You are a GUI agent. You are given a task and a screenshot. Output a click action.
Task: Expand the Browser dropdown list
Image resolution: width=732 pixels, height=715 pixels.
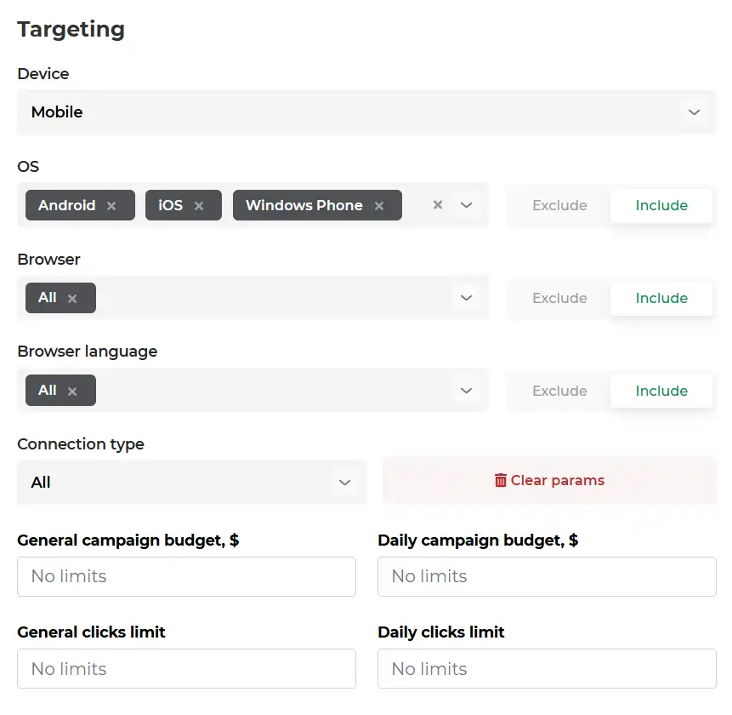(x=466, y=298)
